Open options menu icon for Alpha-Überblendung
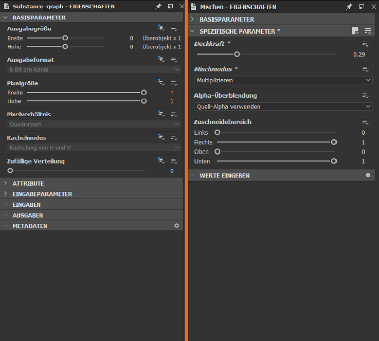Viewport: 379px width, 341px height. pos(365,96)
